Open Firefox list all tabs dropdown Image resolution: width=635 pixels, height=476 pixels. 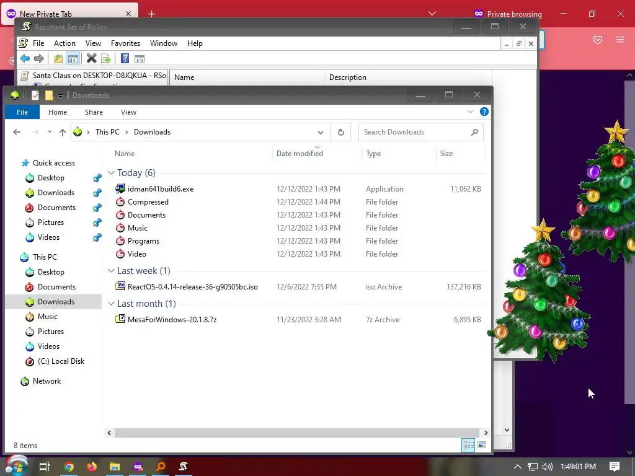432,14
